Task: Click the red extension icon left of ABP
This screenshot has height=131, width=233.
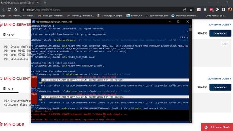Action: [x=199, y=9]
